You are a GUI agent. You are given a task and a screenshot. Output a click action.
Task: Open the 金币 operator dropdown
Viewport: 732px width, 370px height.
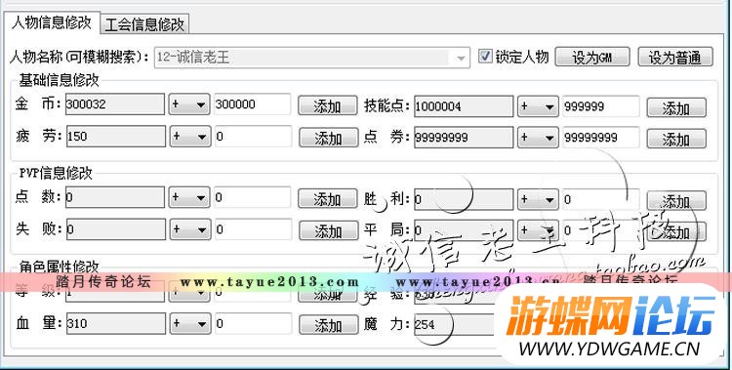pos(189,104)
